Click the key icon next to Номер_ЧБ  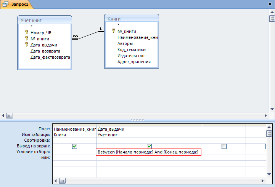click(x=26, y=32)
